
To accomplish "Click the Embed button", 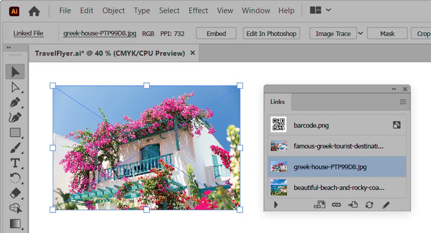I will 216,34.
